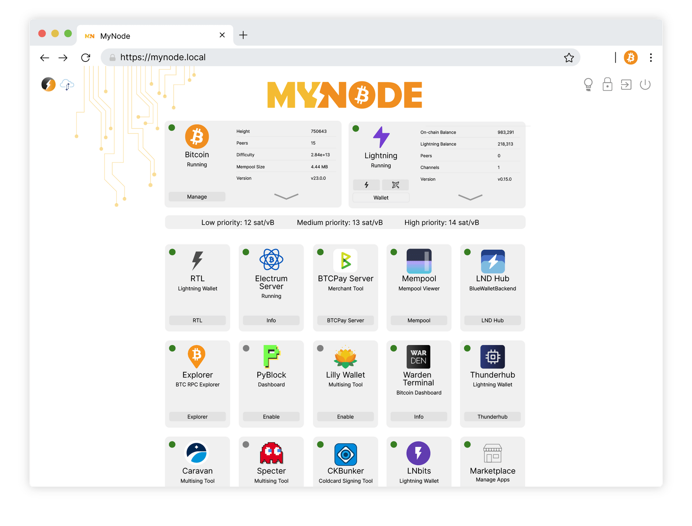Click the cloud upload icon at the top left

tap(67, 85)
